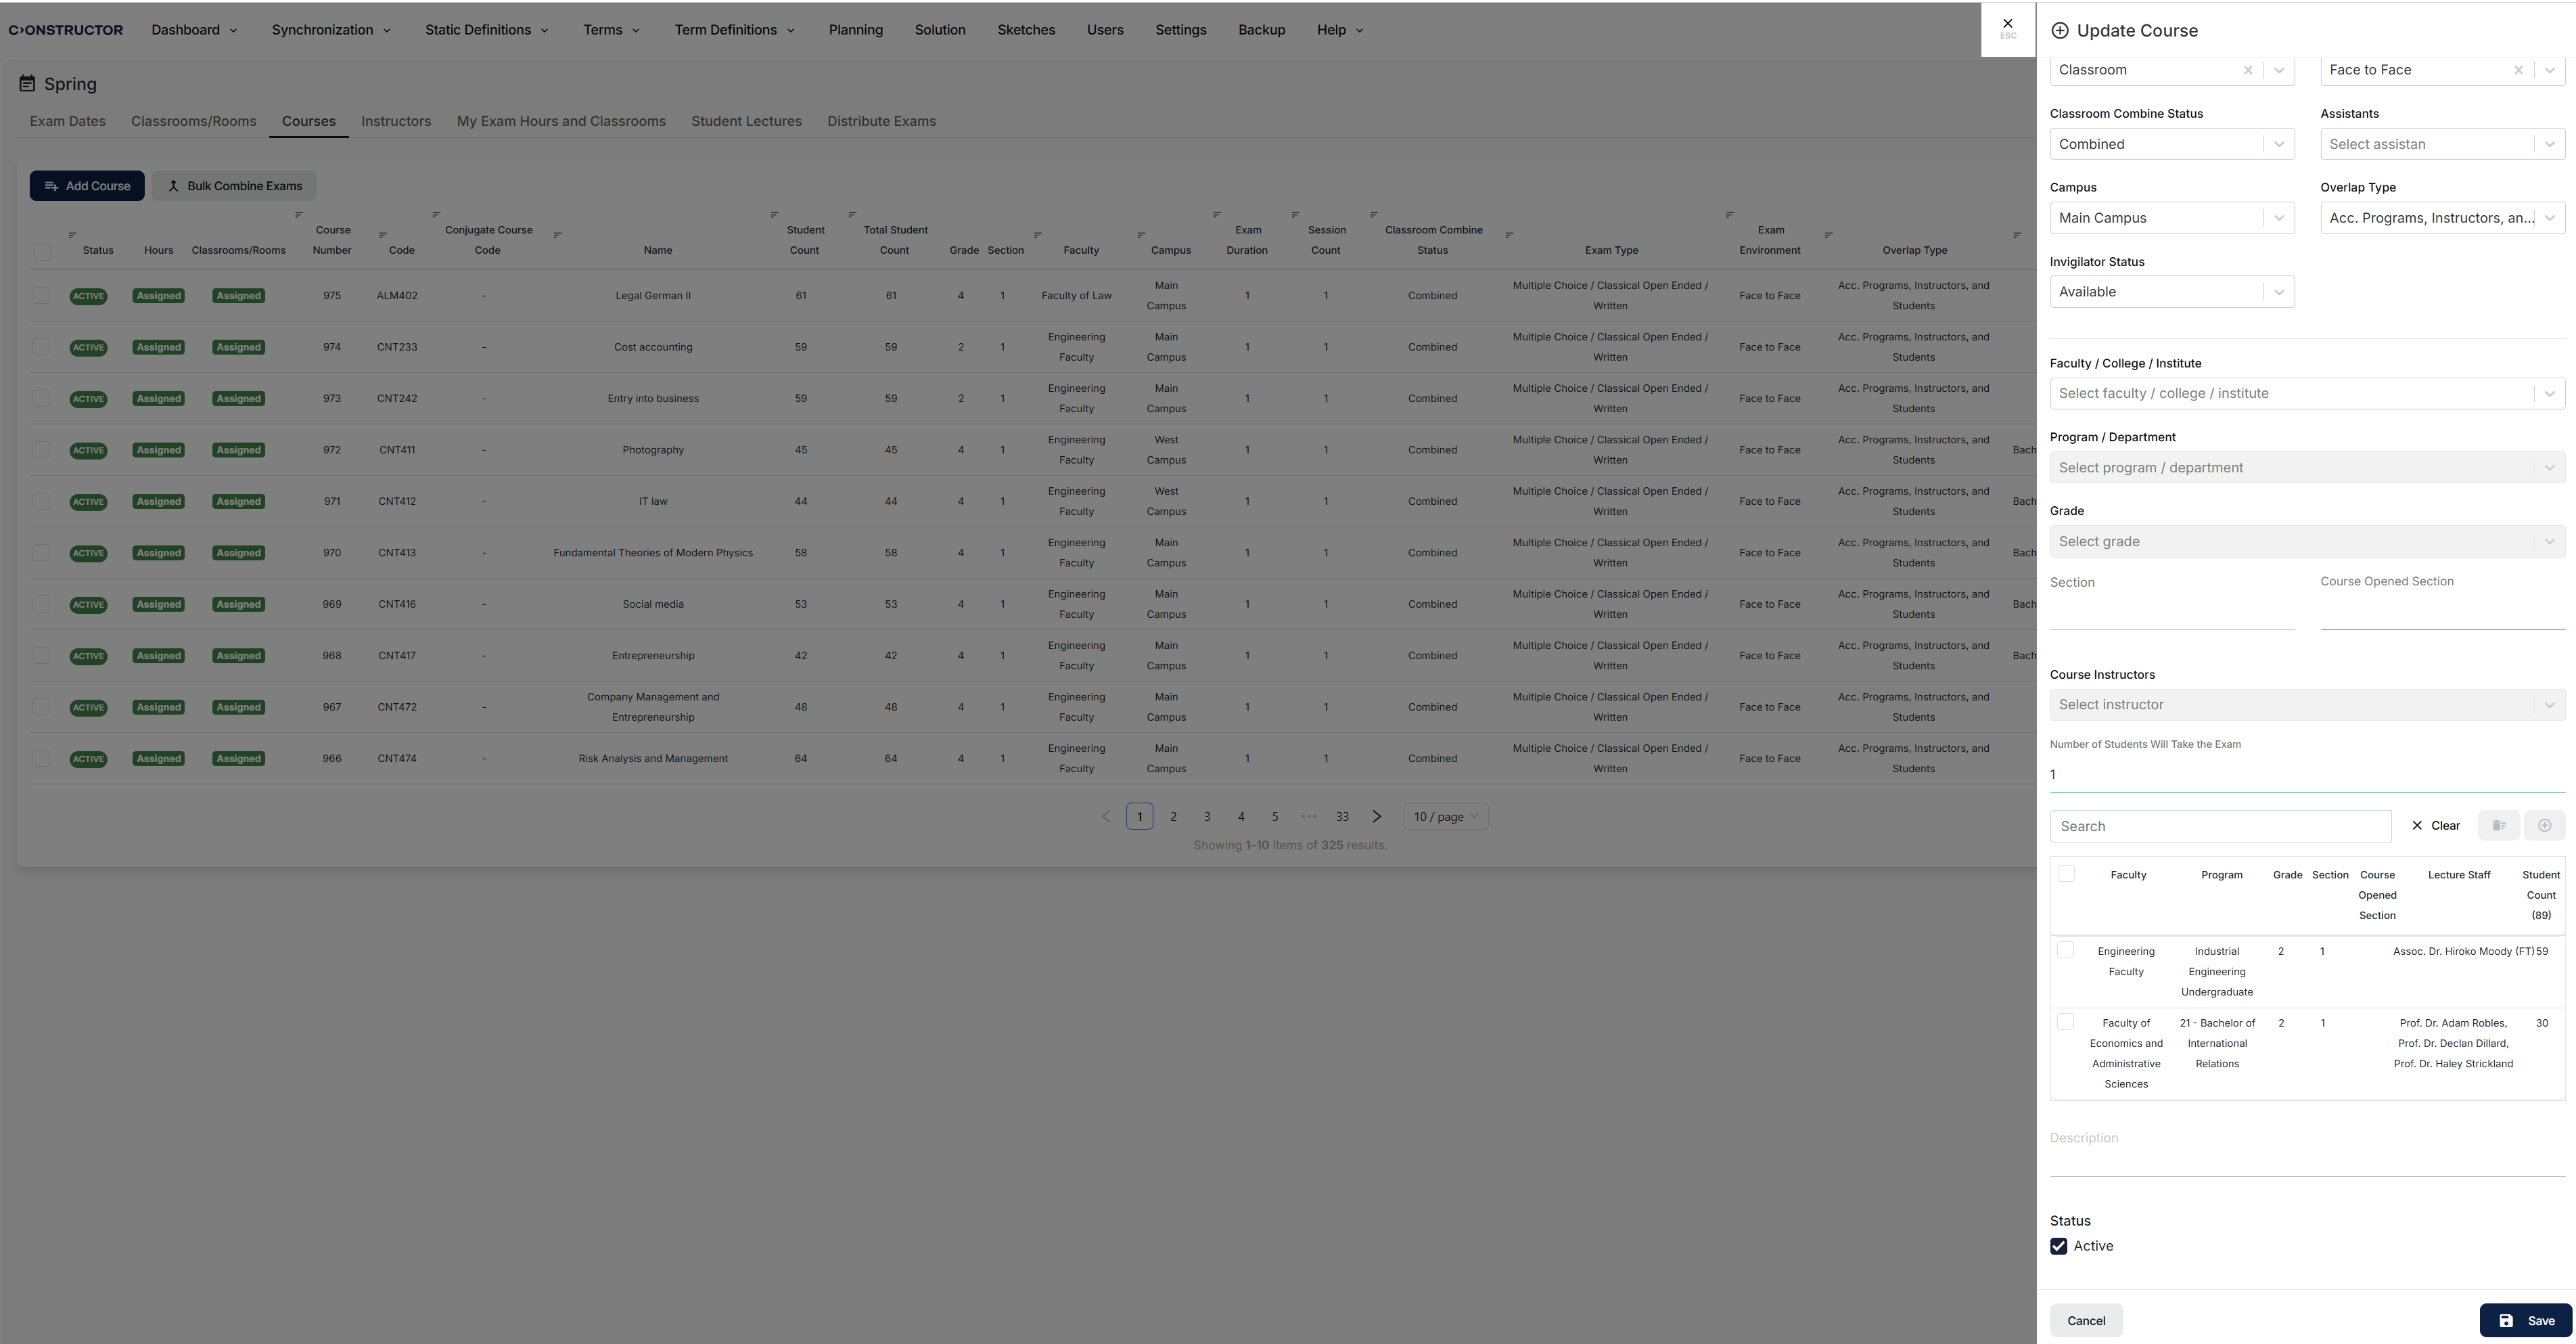Click the Code column filter icon
The image size is (2576, 1344).
[x=382, y=236]
